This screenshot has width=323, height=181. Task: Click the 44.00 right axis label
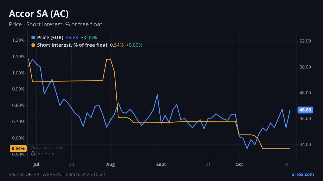(305, 145)
